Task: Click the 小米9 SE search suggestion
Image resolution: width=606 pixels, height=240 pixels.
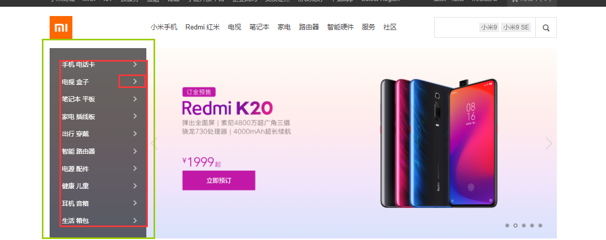Action: point(516,27)
